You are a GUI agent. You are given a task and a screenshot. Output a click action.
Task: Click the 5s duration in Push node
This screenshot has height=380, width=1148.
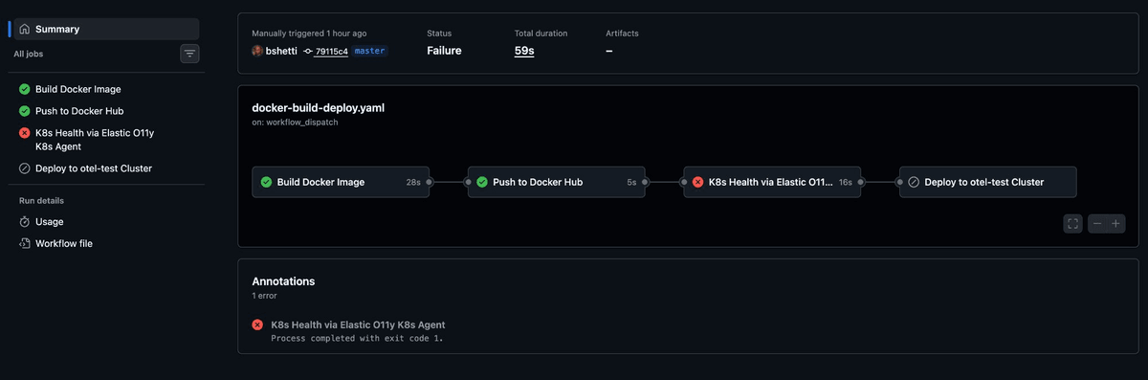(631, 182)
